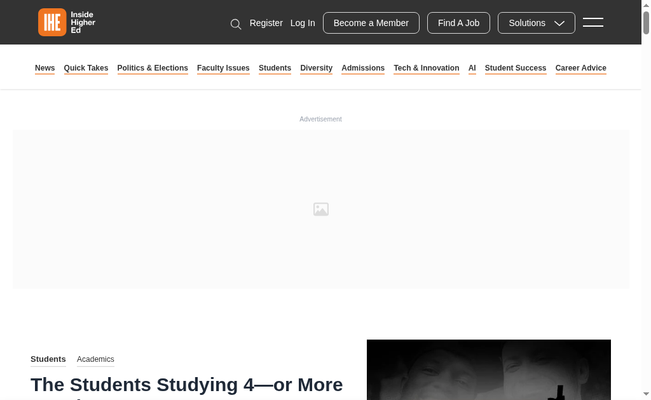The image size is (651, 400).
Task: Click the Register link
Action: (266, 23)
